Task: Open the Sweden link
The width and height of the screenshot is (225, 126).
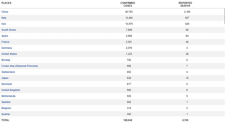Action: [6, 102]
